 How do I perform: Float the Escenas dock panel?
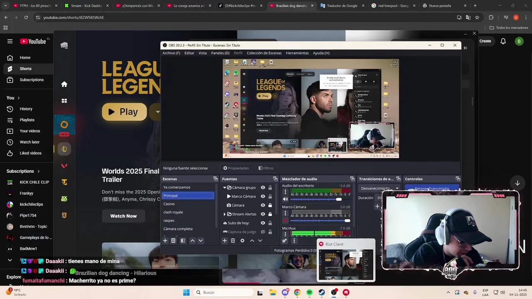pyautogui.click(x=215, y=179)
